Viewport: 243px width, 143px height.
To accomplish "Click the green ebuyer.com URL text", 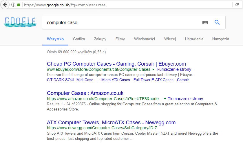I will (x=98, y=69).
